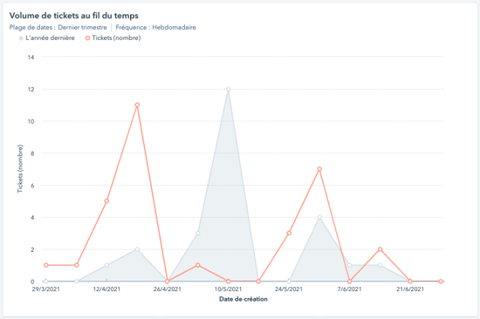The height and width of the screenshot is (319, 480).
Task: Click the y-axis value 4
Action: pyautogui.click(x=32, y=218)
